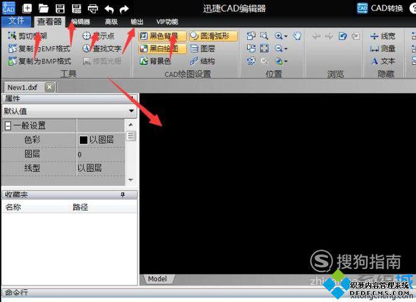
Task: Click the first icon in 位置 group bottom row
Action: [x=251, y=61]
